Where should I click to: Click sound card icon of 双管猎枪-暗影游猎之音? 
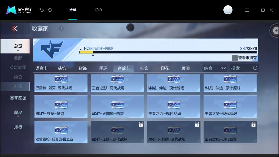tap(61, 130)
